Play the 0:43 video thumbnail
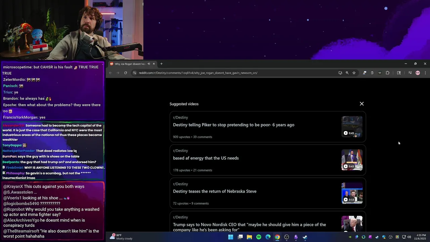This screenshot has width=430, height=242. tap(352, 160)
